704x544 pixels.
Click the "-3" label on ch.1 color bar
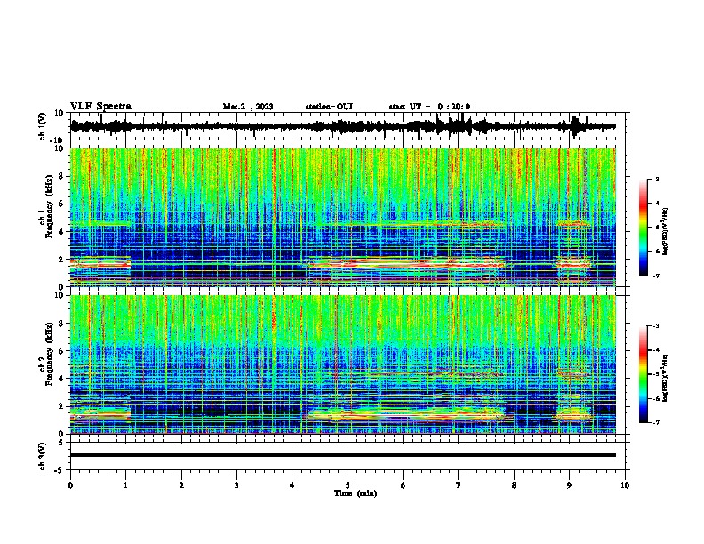pyautogui.click(x=656, y=180)
